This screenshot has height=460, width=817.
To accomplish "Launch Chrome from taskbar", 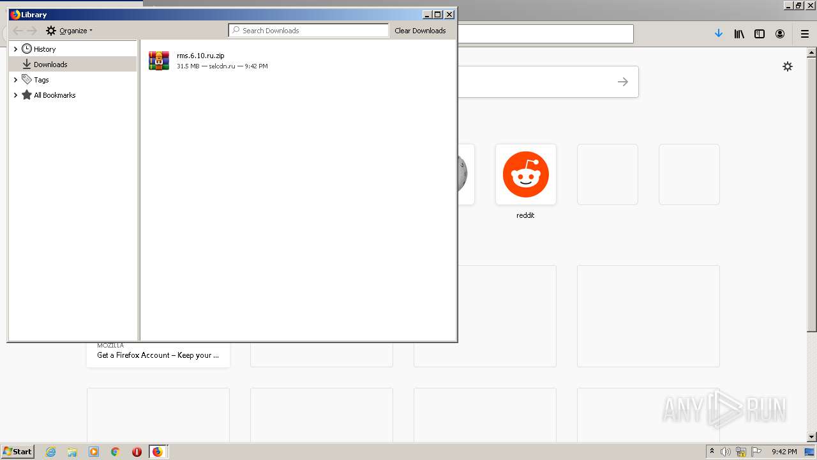I will [x=115, y=452].
